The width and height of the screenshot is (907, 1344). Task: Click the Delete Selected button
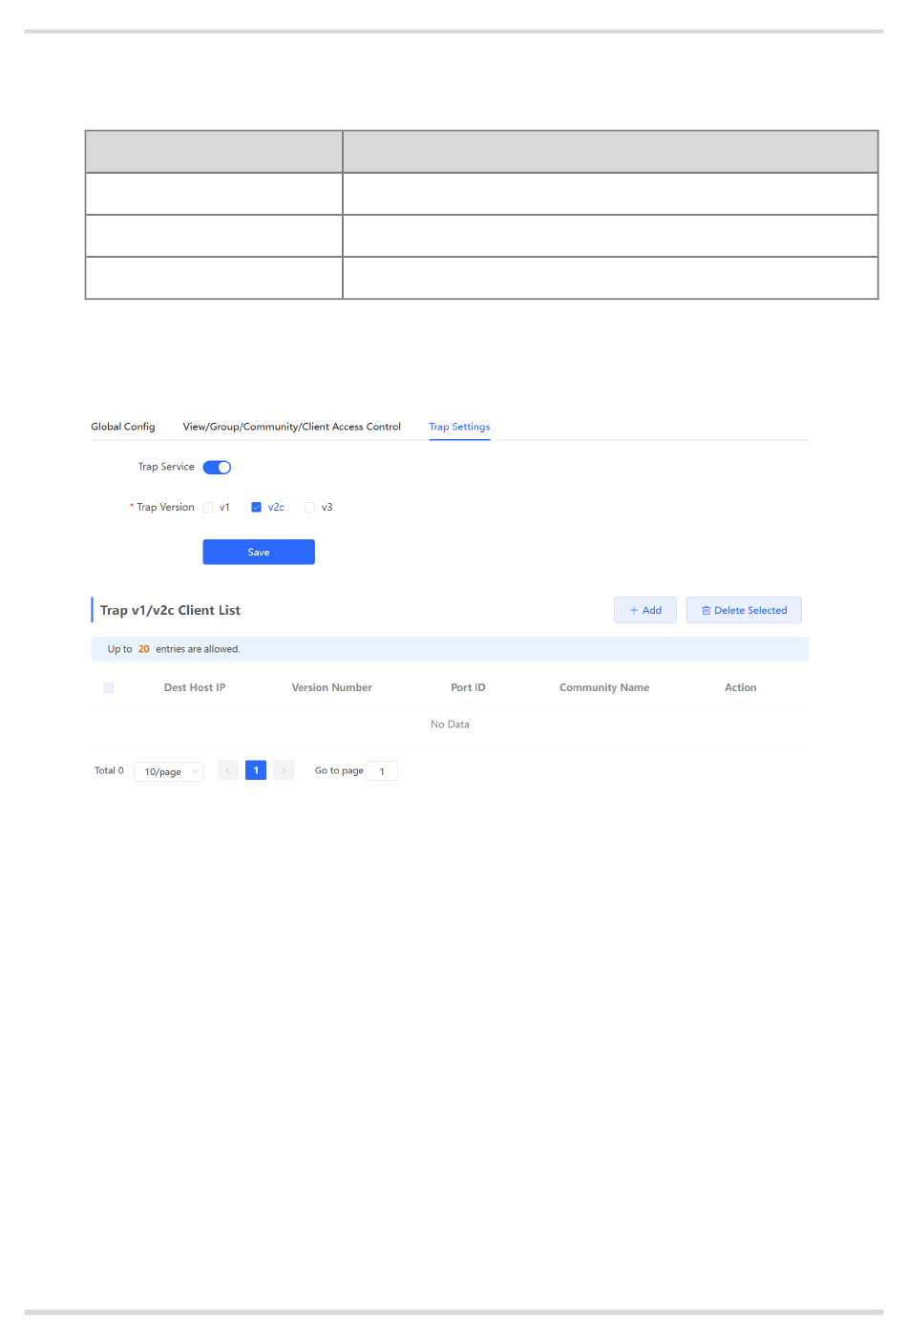point(744,610)
